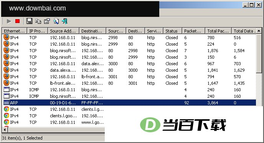This screenshot has height=143, width=264.
Task: Click the total data size value 570
Action: click(x=237, y=77)
